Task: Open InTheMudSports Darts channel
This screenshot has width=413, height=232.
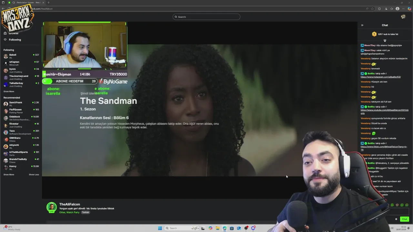Action: pos(21,153)
